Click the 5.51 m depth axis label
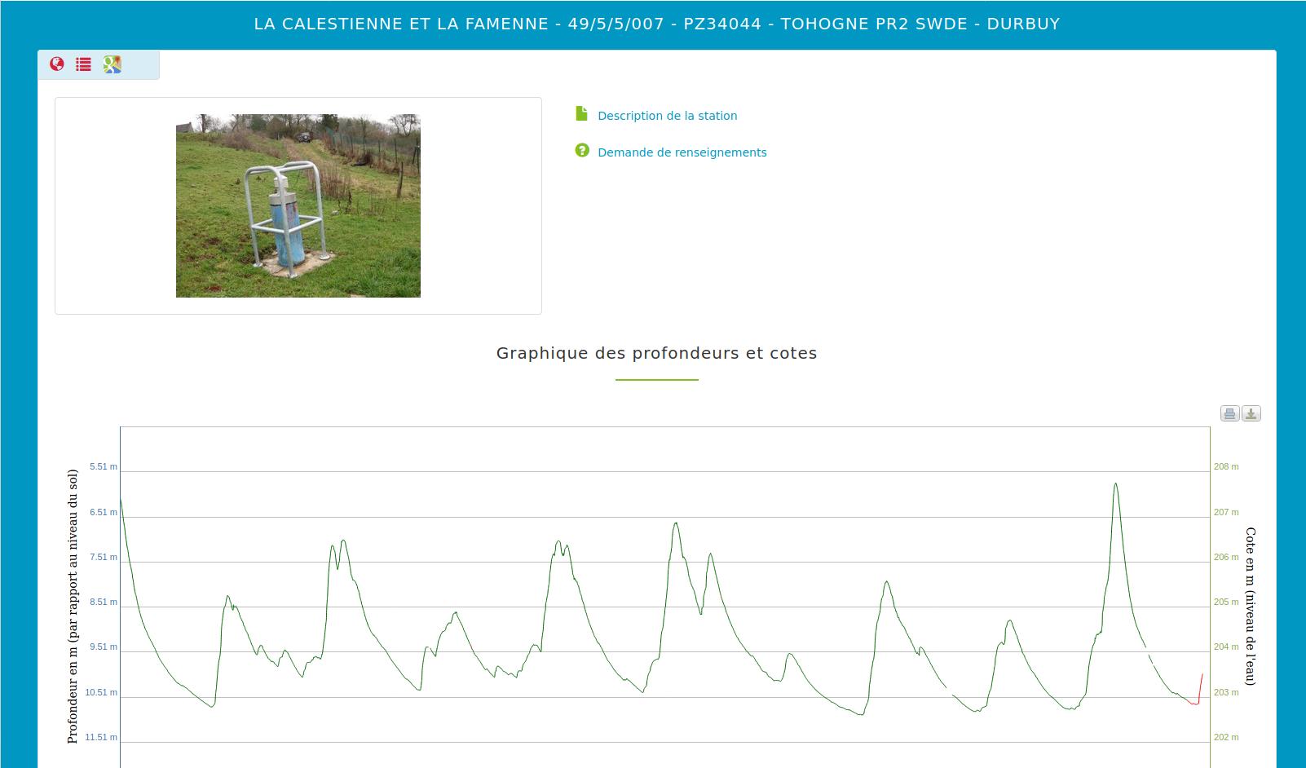This screenshot has width=1306, height=768. pos(104,466)
